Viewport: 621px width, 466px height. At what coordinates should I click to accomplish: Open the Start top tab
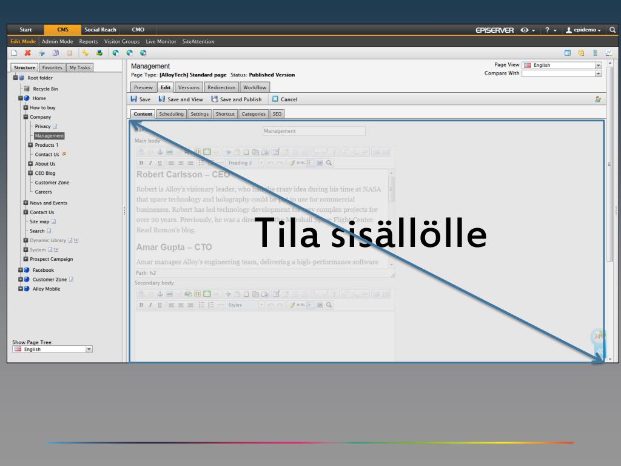[25, 30]
